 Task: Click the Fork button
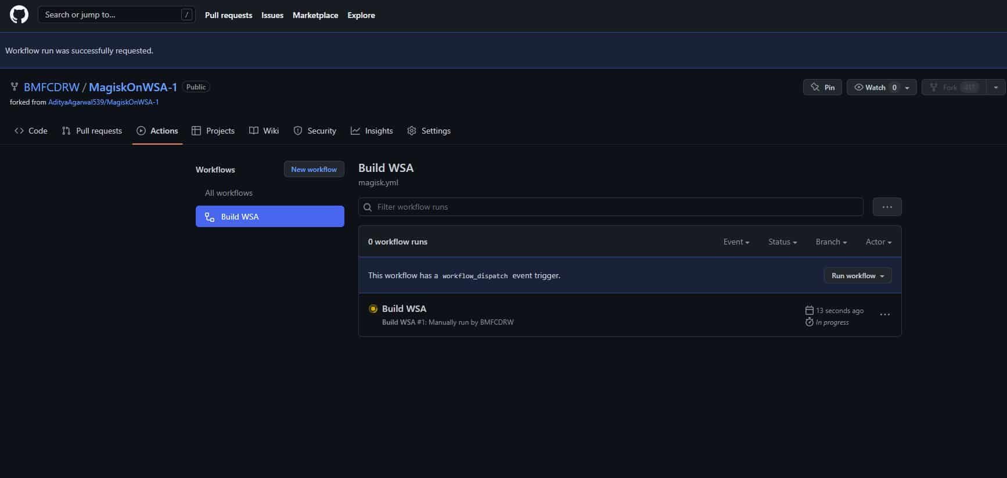point(954,87)
